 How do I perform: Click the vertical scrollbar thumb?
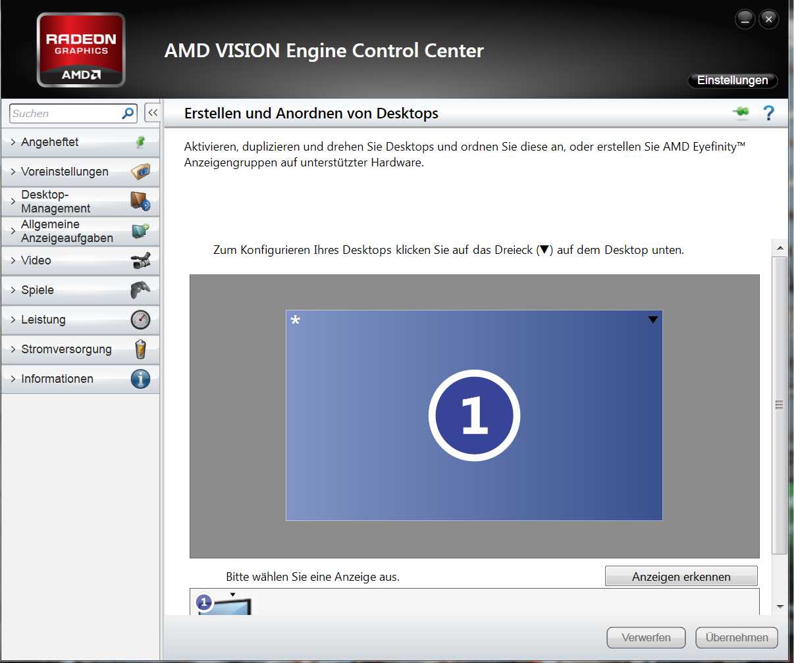point(780,405)
